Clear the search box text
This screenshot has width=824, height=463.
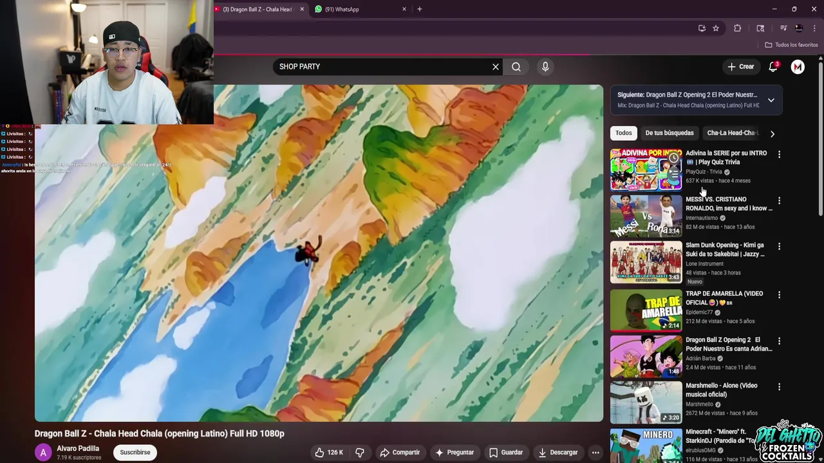(496, 67)
